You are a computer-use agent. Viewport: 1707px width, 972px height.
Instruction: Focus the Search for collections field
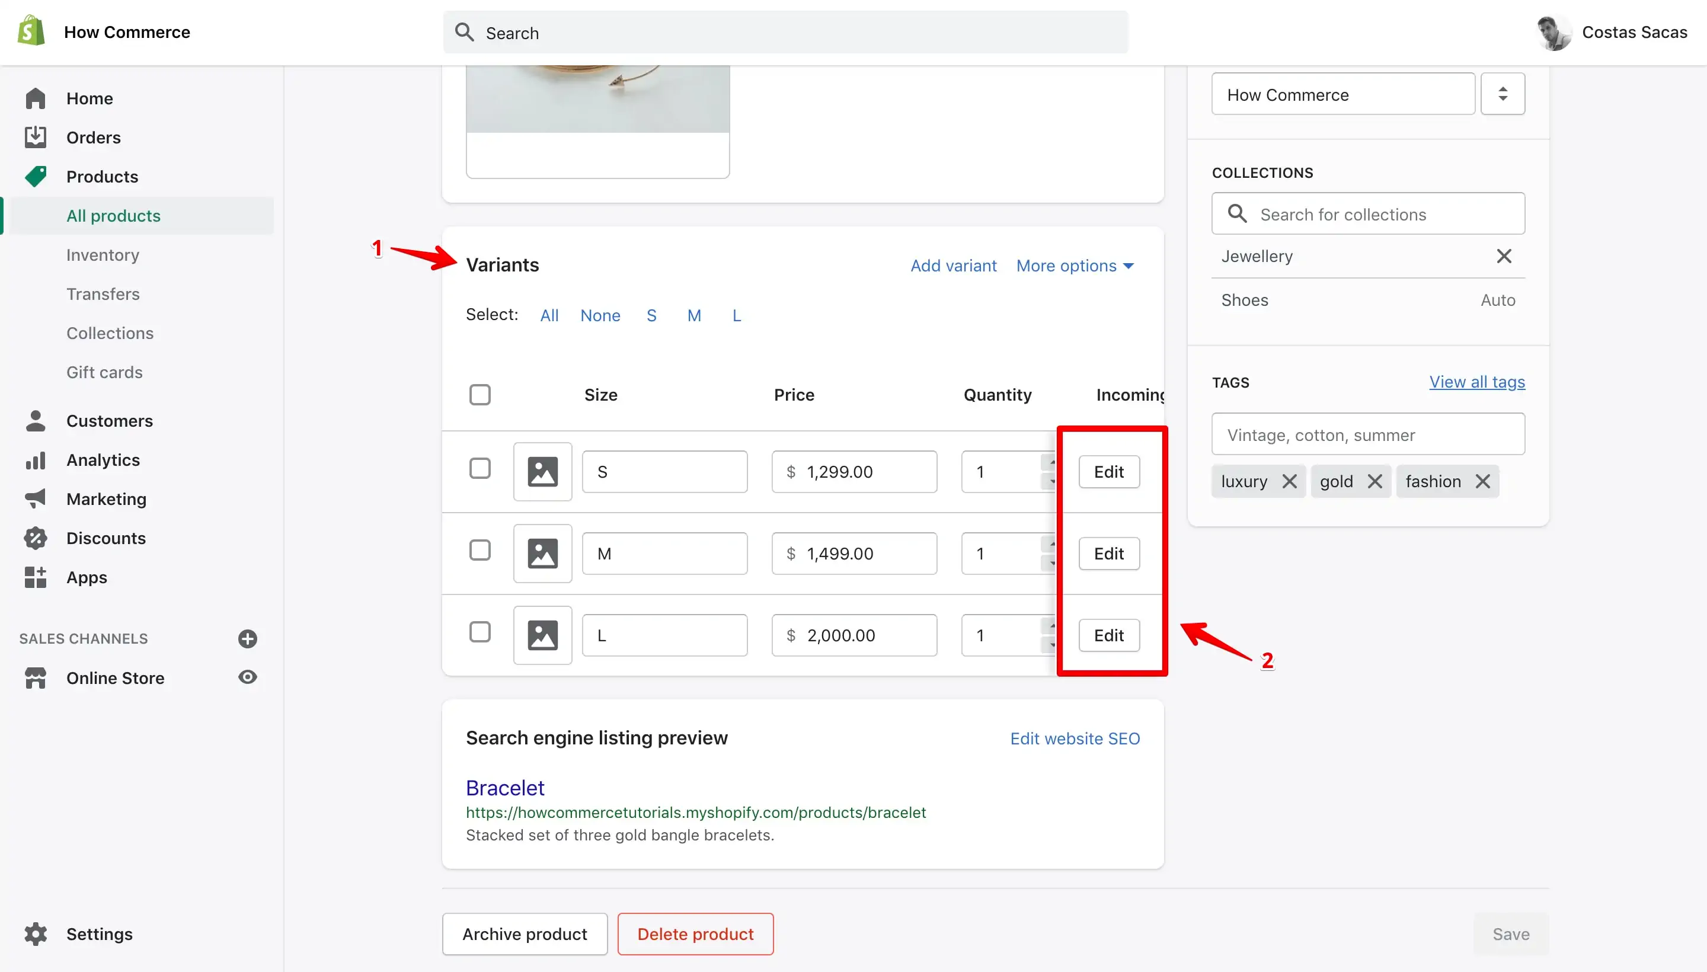(x=1368, y=213)
